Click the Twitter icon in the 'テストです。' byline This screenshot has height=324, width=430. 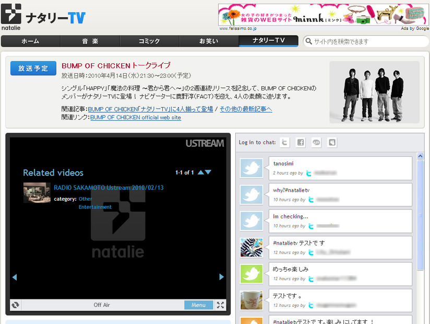[x=310, y=305]
